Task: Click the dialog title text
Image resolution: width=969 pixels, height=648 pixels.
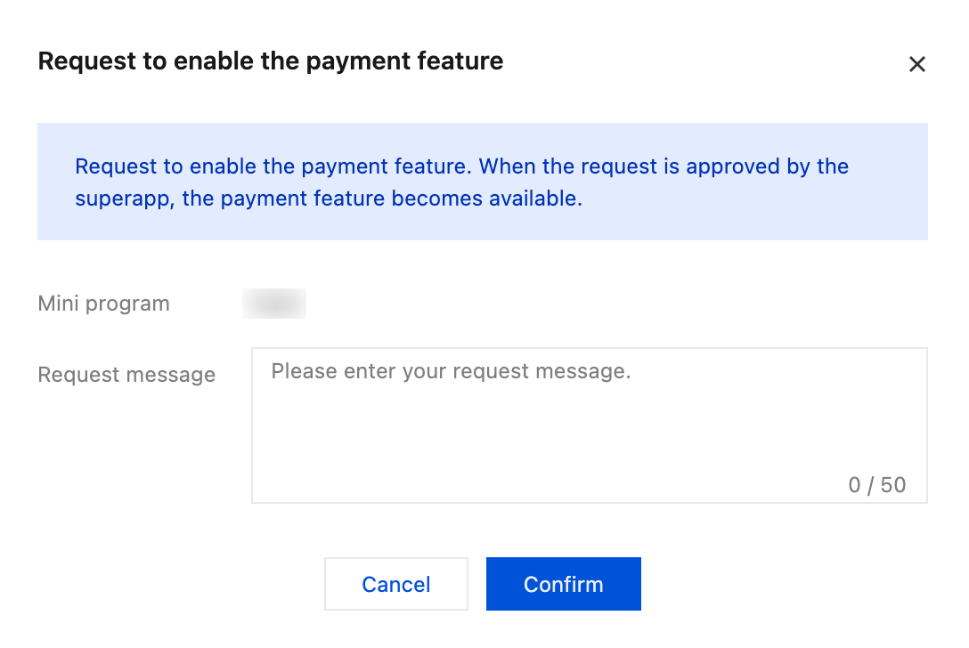Action: (x=270, y=61)
